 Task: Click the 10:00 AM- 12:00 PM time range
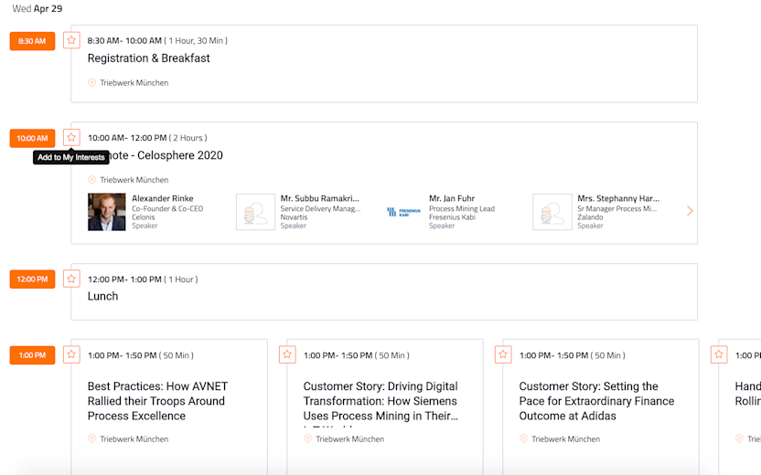point(127,138)
